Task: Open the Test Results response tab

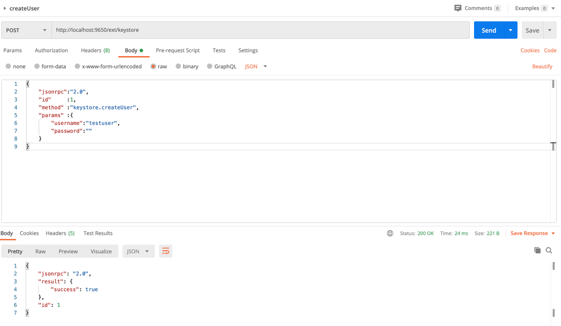Action: (x=98, y=233)
